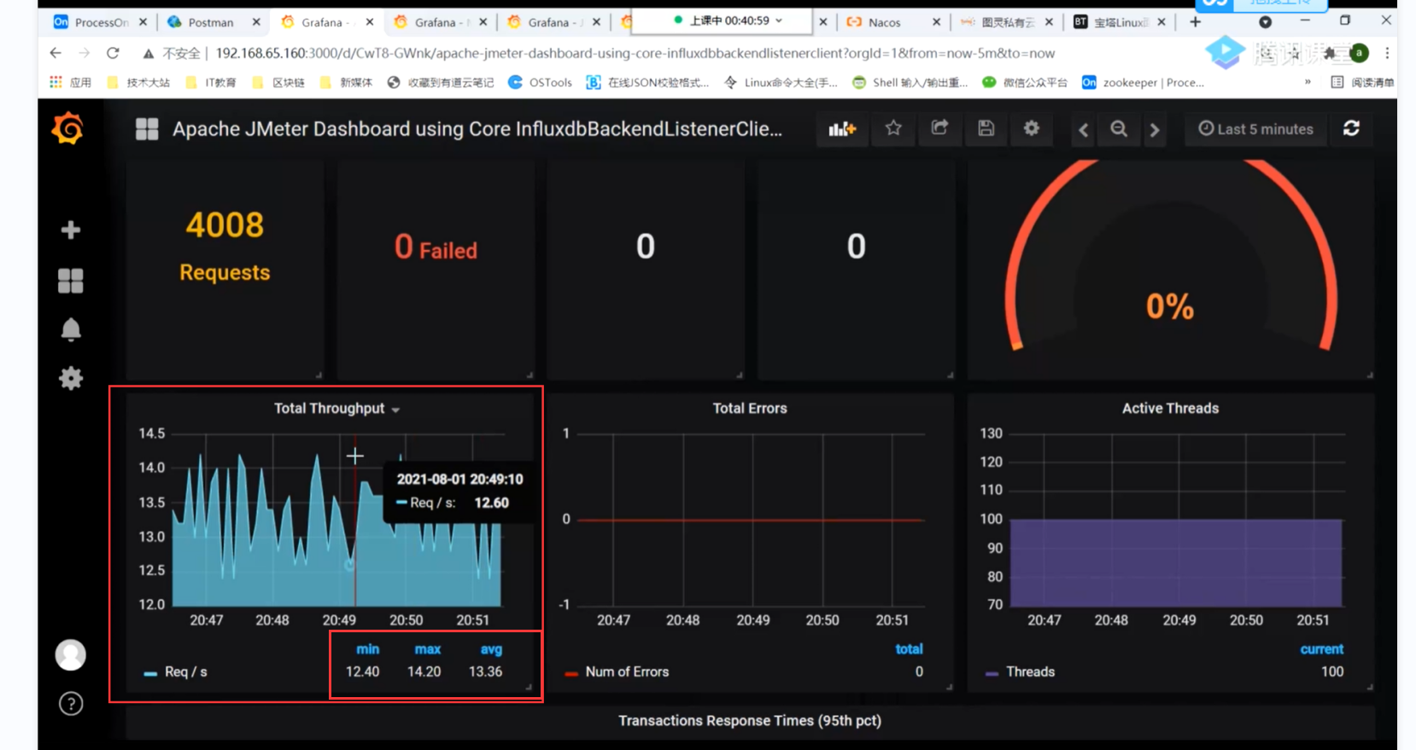Open the 微信公众平台 bookmark
Screen dimensions: 1416x750
1025,83
